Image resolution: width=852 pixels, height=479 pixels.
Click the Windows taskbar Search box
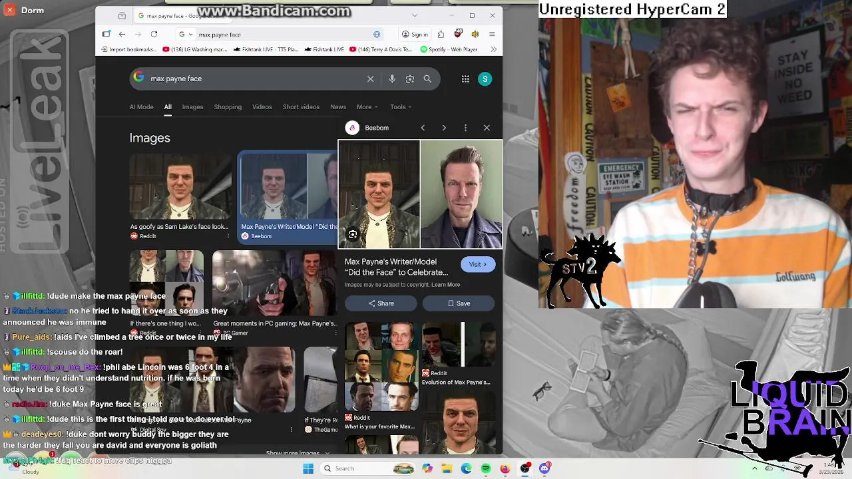(369, 468)
